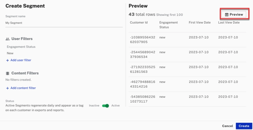Click the Add user filter link
Screen dimensions: 253x130
pos(21,60)
